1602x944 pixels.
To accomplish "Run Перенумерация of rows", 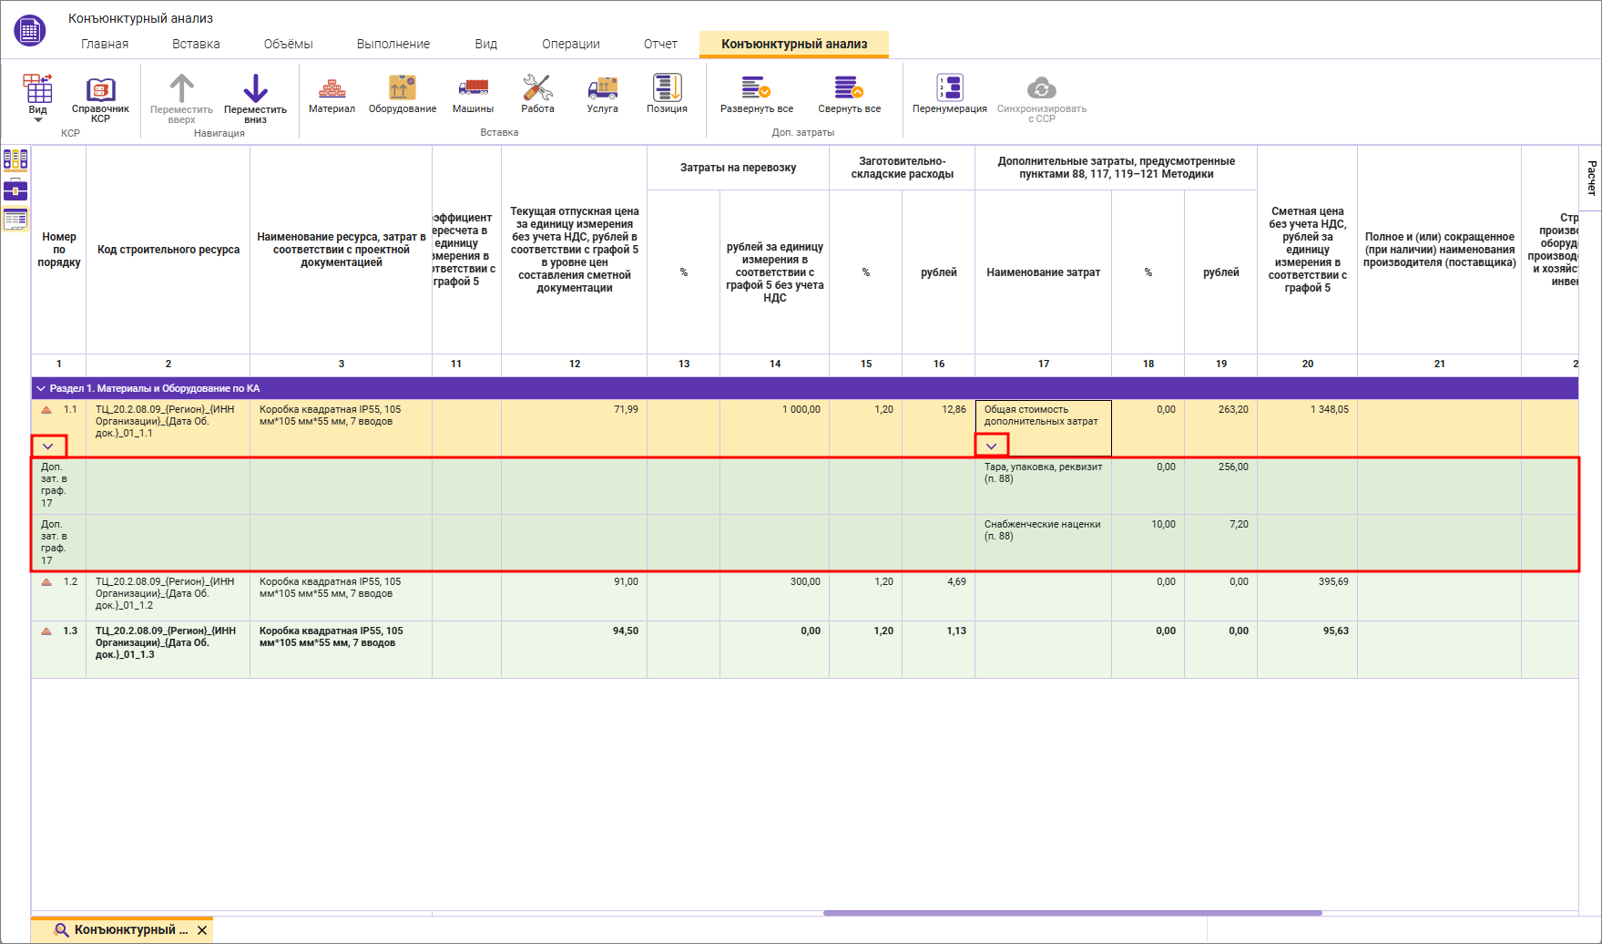I will [x=949, y=95].
